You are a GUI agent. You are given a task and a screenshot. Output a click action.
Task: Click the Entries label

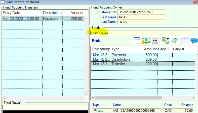[97, 41]
